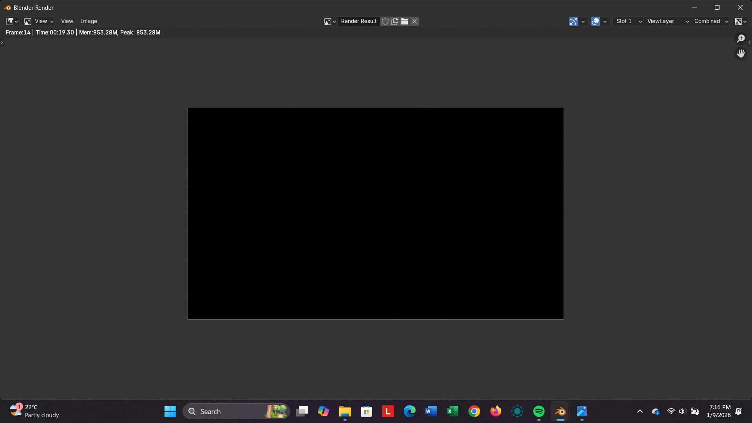Expand the overlays options dropdown arrow

tap(605, 21)
